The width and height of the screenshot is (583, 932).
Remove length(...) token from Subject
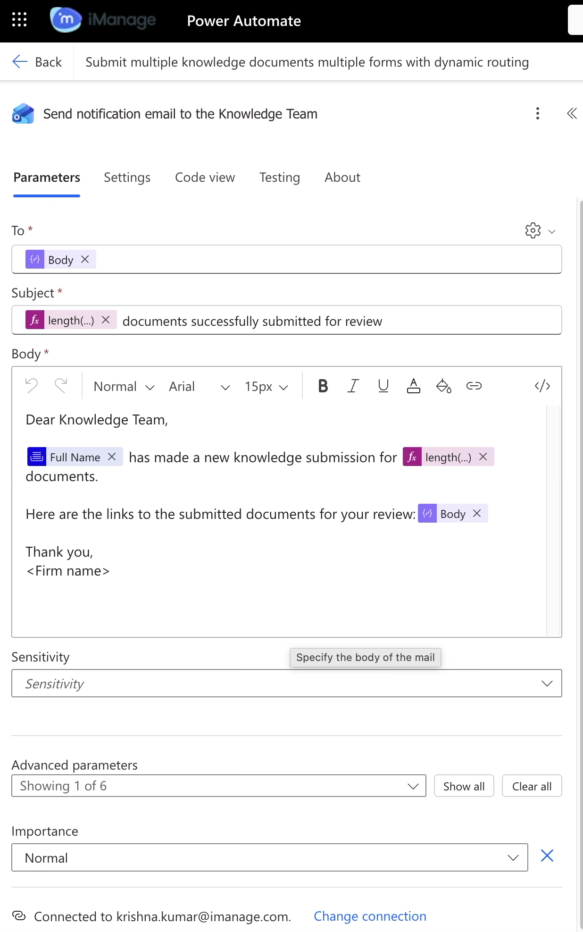106,320
